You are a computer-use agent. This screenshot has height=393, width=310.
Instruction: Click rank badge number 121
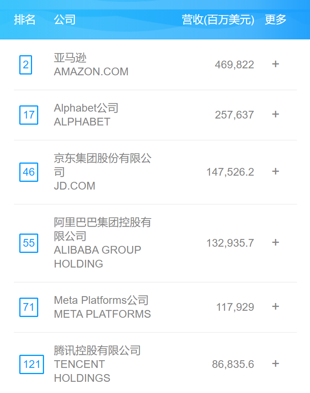coord(32,364)
